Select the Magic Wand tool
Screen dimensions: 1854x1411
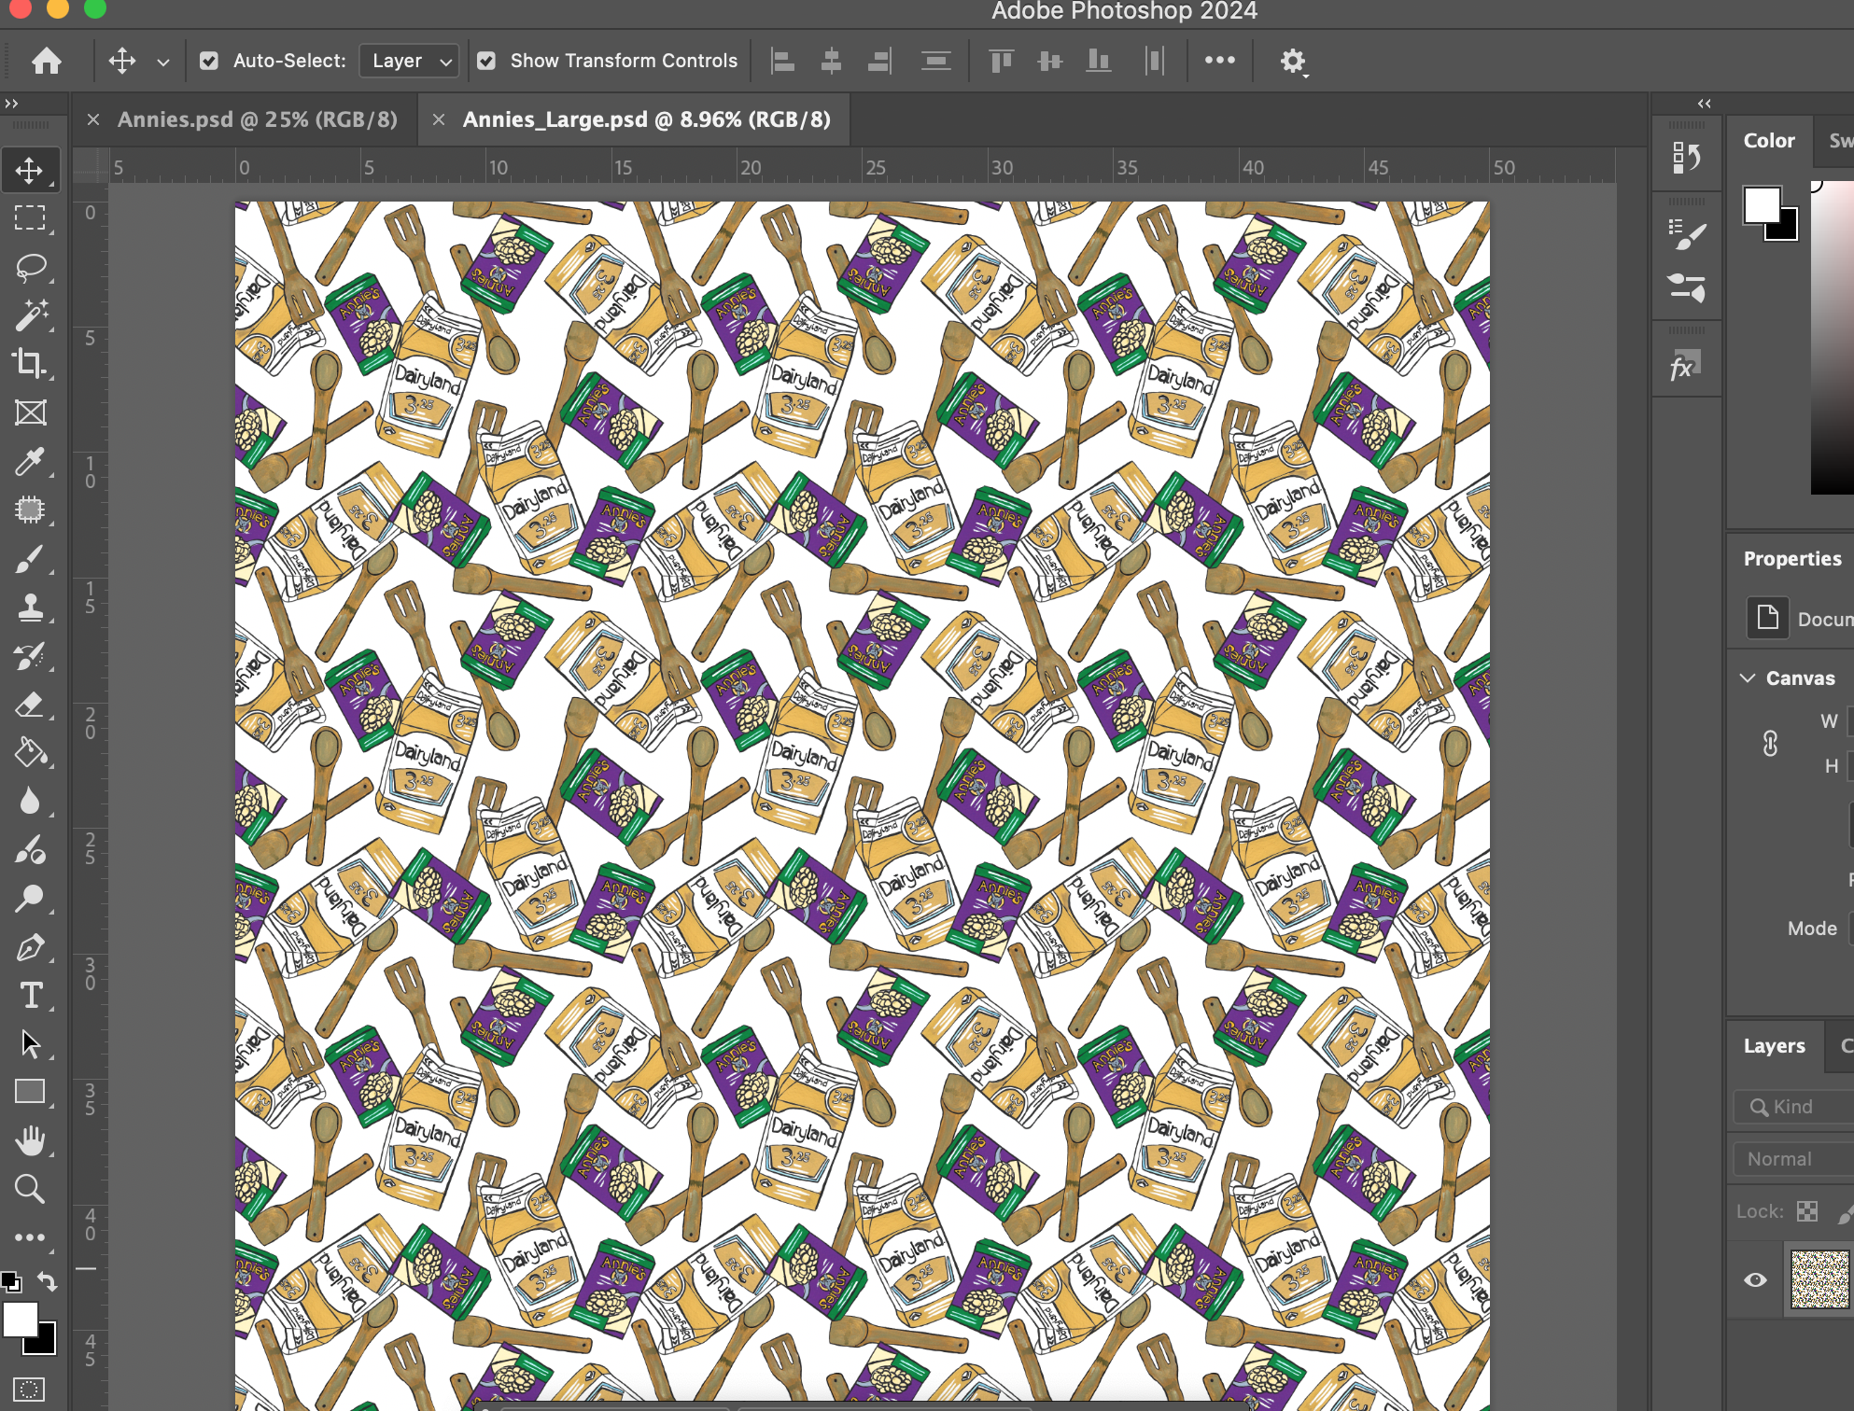(30, 315)
